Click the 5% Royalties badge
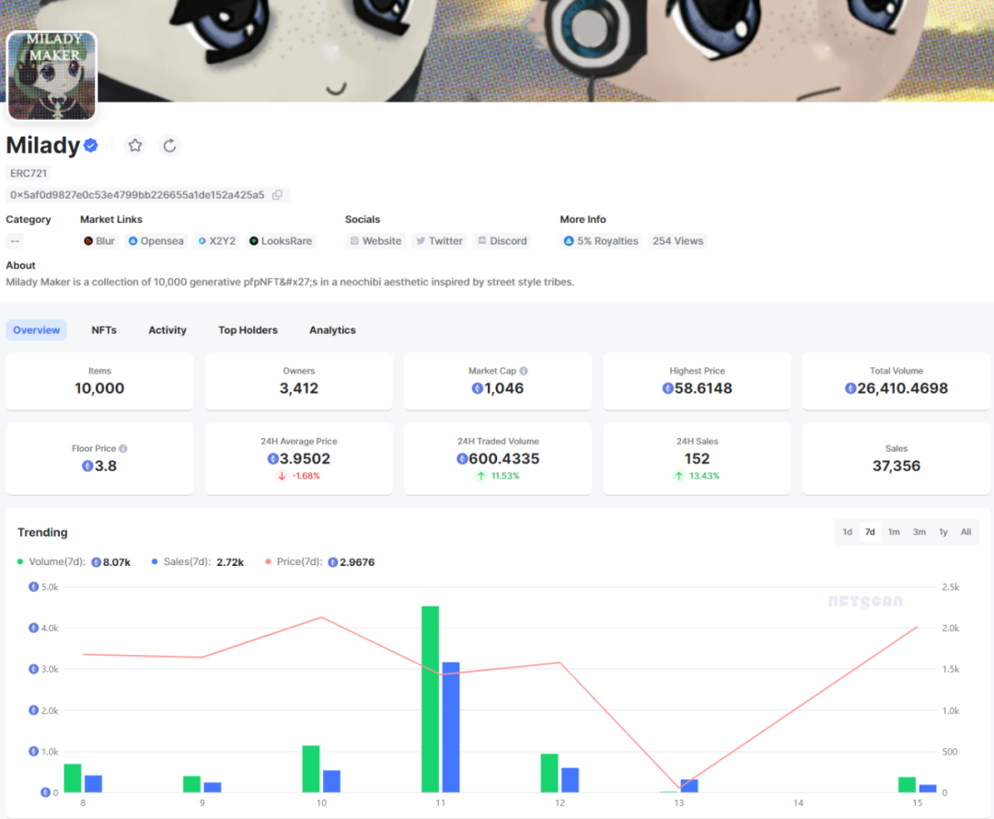994x819 pixels. pos(601,241)
